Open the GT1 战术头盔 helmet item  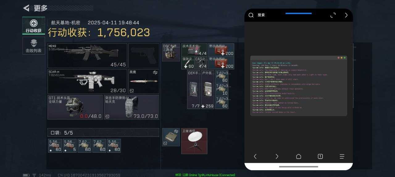pos(75,107)
